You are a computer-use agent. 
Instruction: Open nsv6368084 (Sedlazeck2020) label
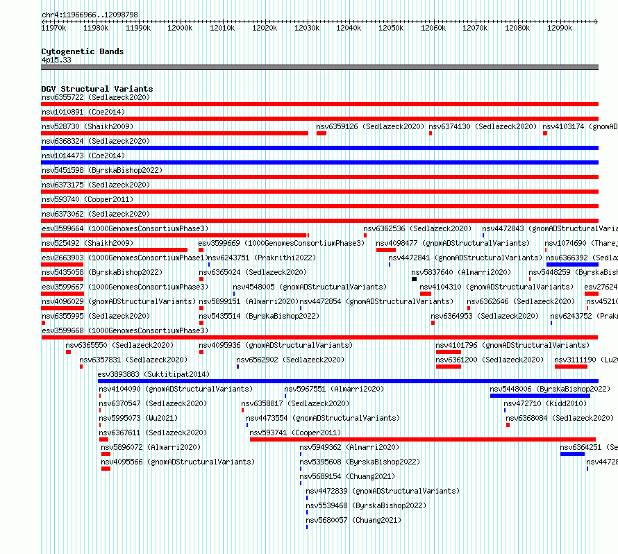pos(560,418)
